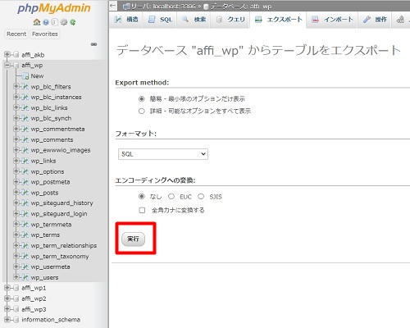Click the table icon next to wp_blc_instances
Viewport: 410px width, 328px height.
coord(25,97)
